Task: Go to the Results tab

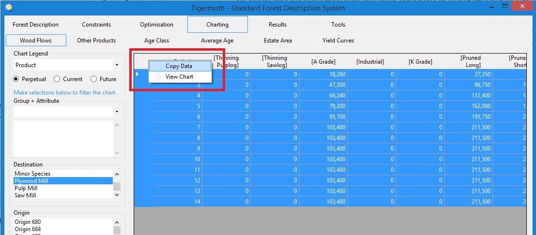Action: (x=277, y=25)
